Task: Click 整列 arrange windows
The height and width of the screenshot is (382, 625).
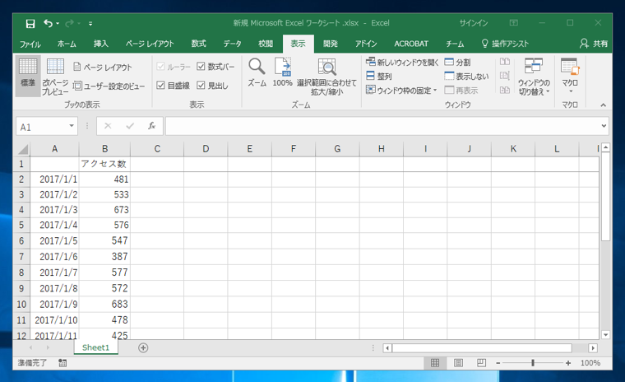Action: pos(378,76)
